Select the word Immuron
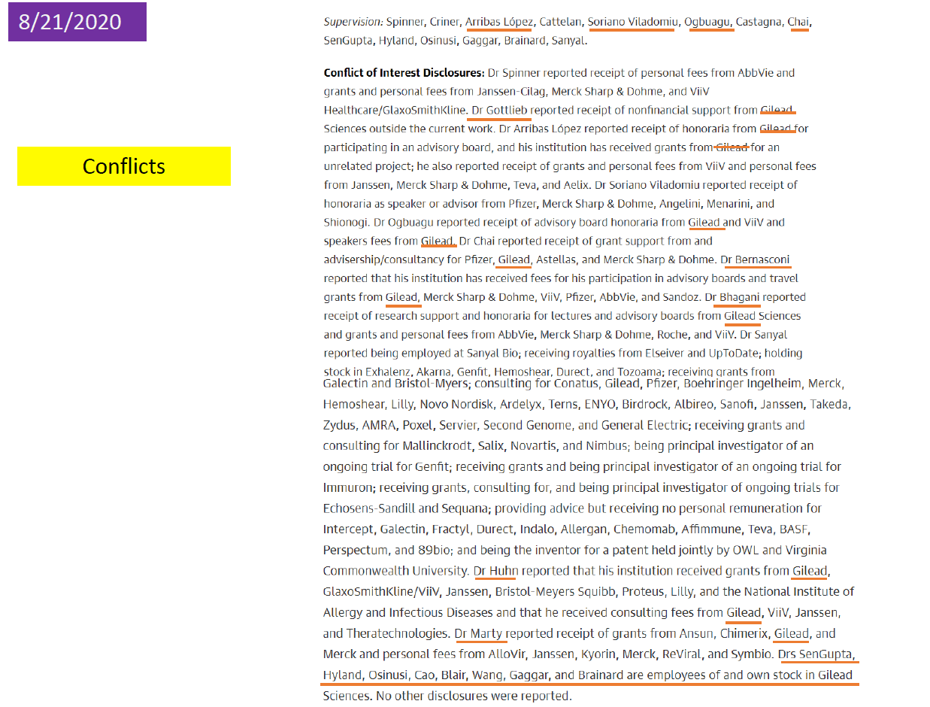 point(348,487)
